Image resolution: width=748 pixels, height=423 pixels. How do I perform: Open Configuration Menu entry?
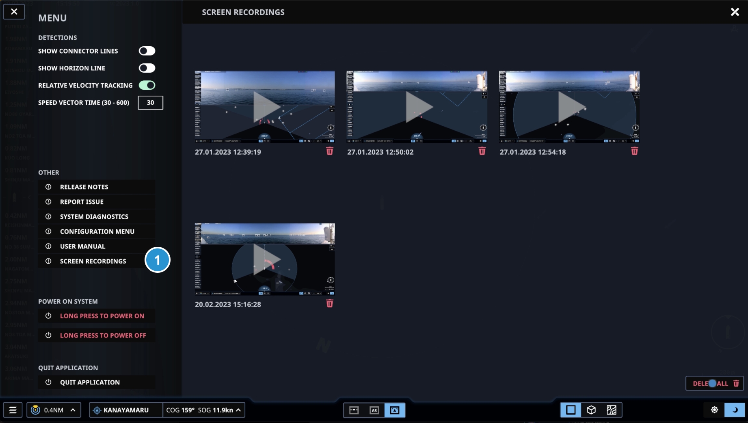click(x=97, y=231)
